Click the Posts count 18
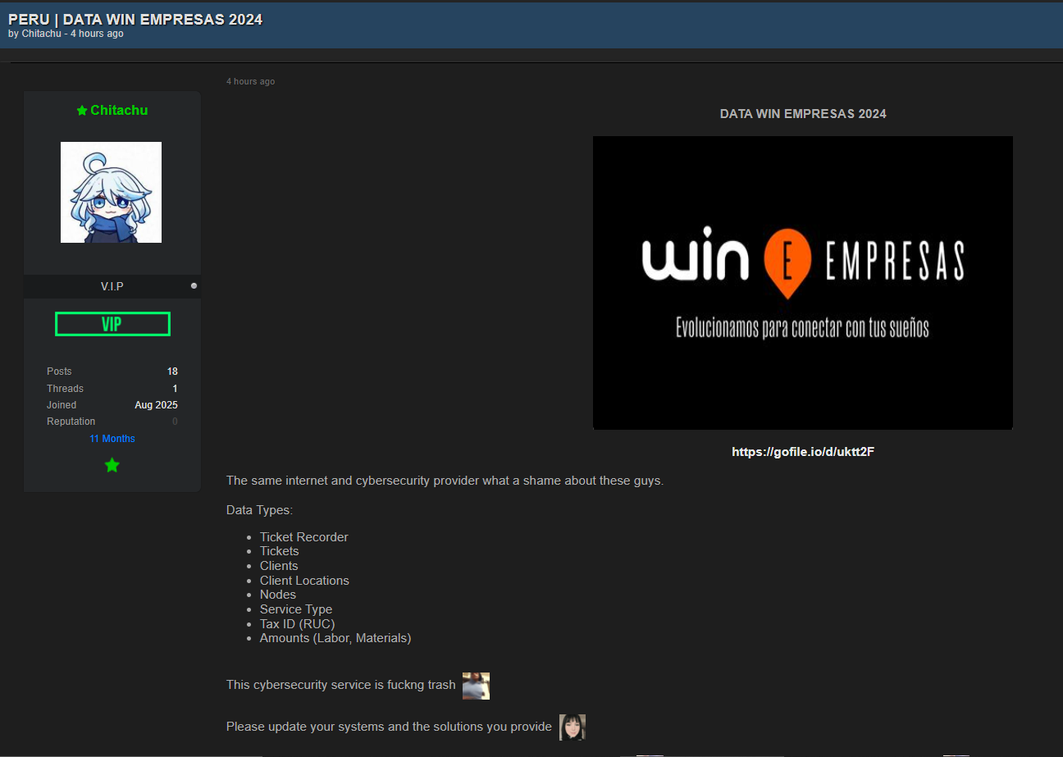The width and height of the screenshot is (1063, 757). coord(172,372)
